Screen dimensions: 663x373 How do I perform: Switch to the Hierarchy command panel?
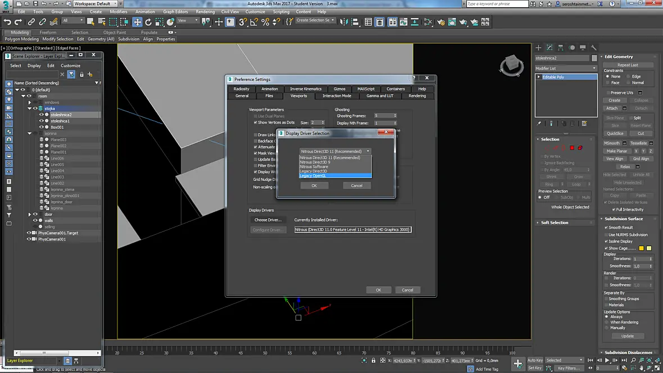pyautogui.click(x=561, y=47)
